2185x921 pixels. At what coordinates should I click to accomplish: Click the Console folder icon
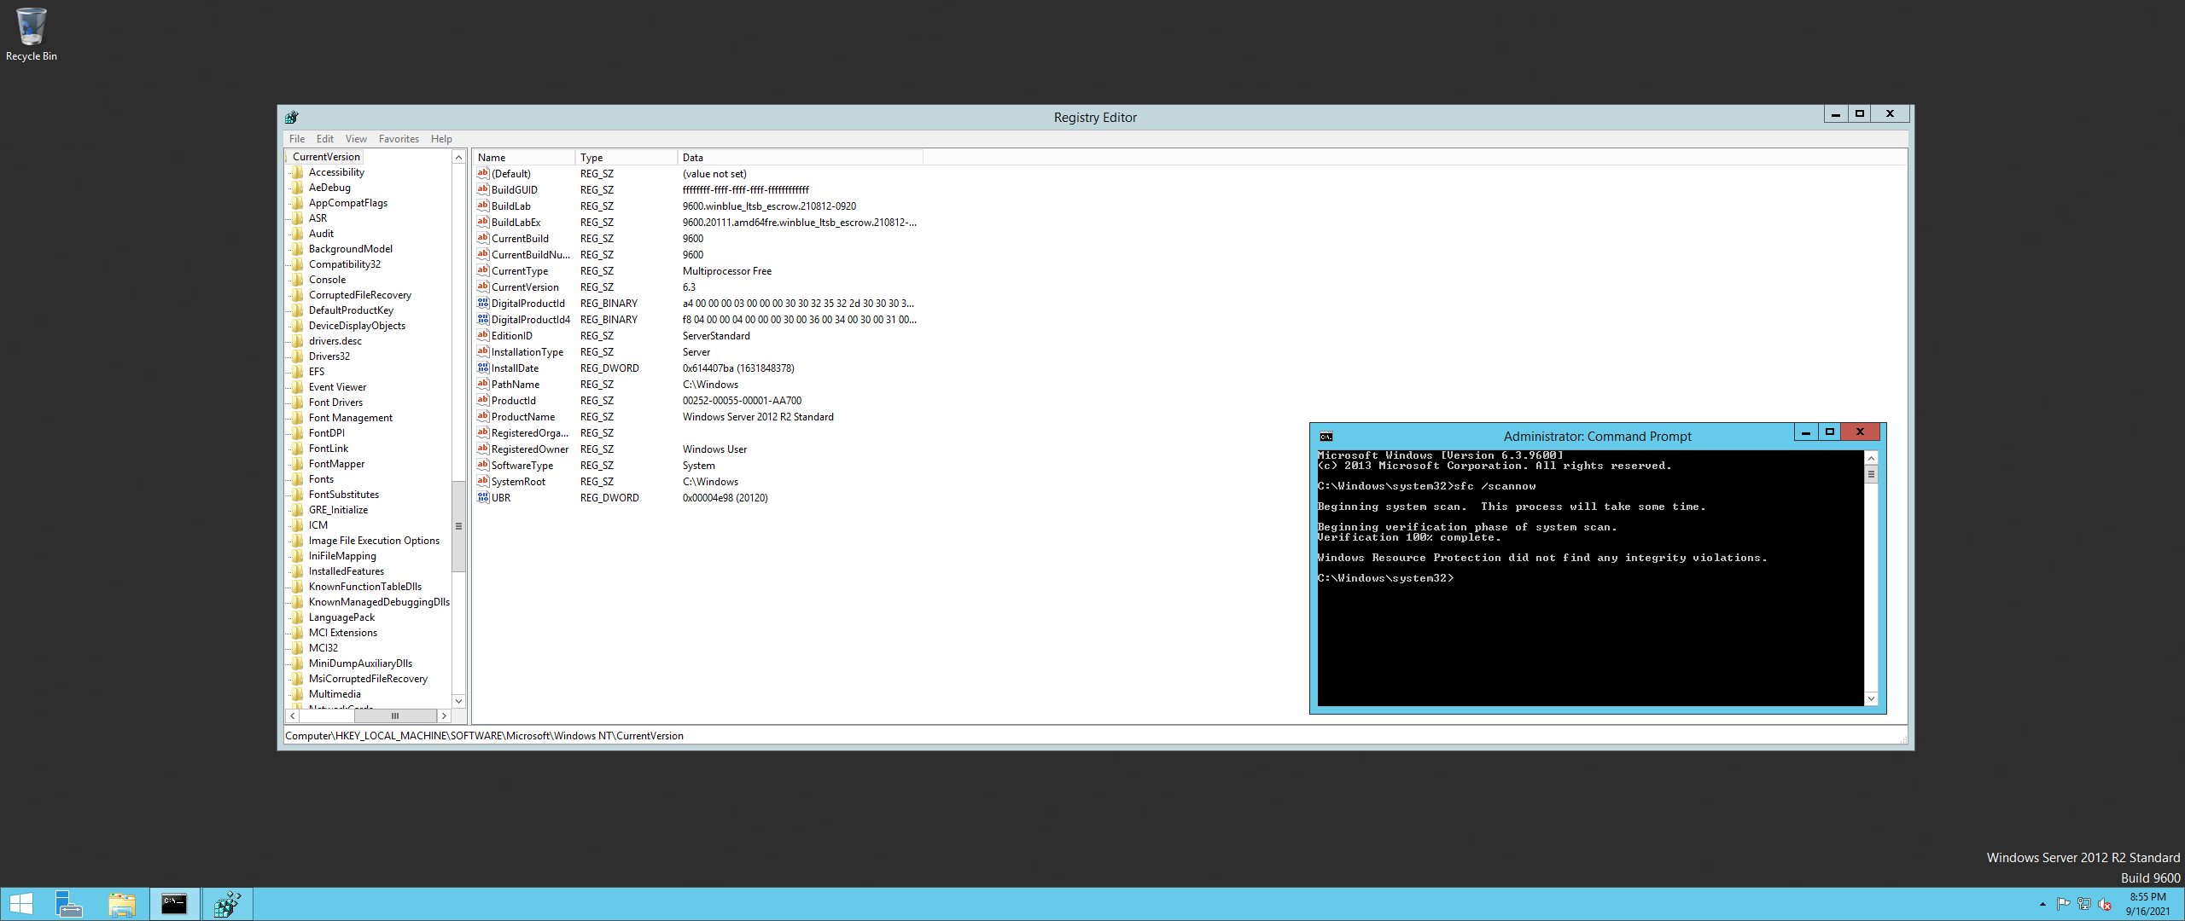[298, 280]
